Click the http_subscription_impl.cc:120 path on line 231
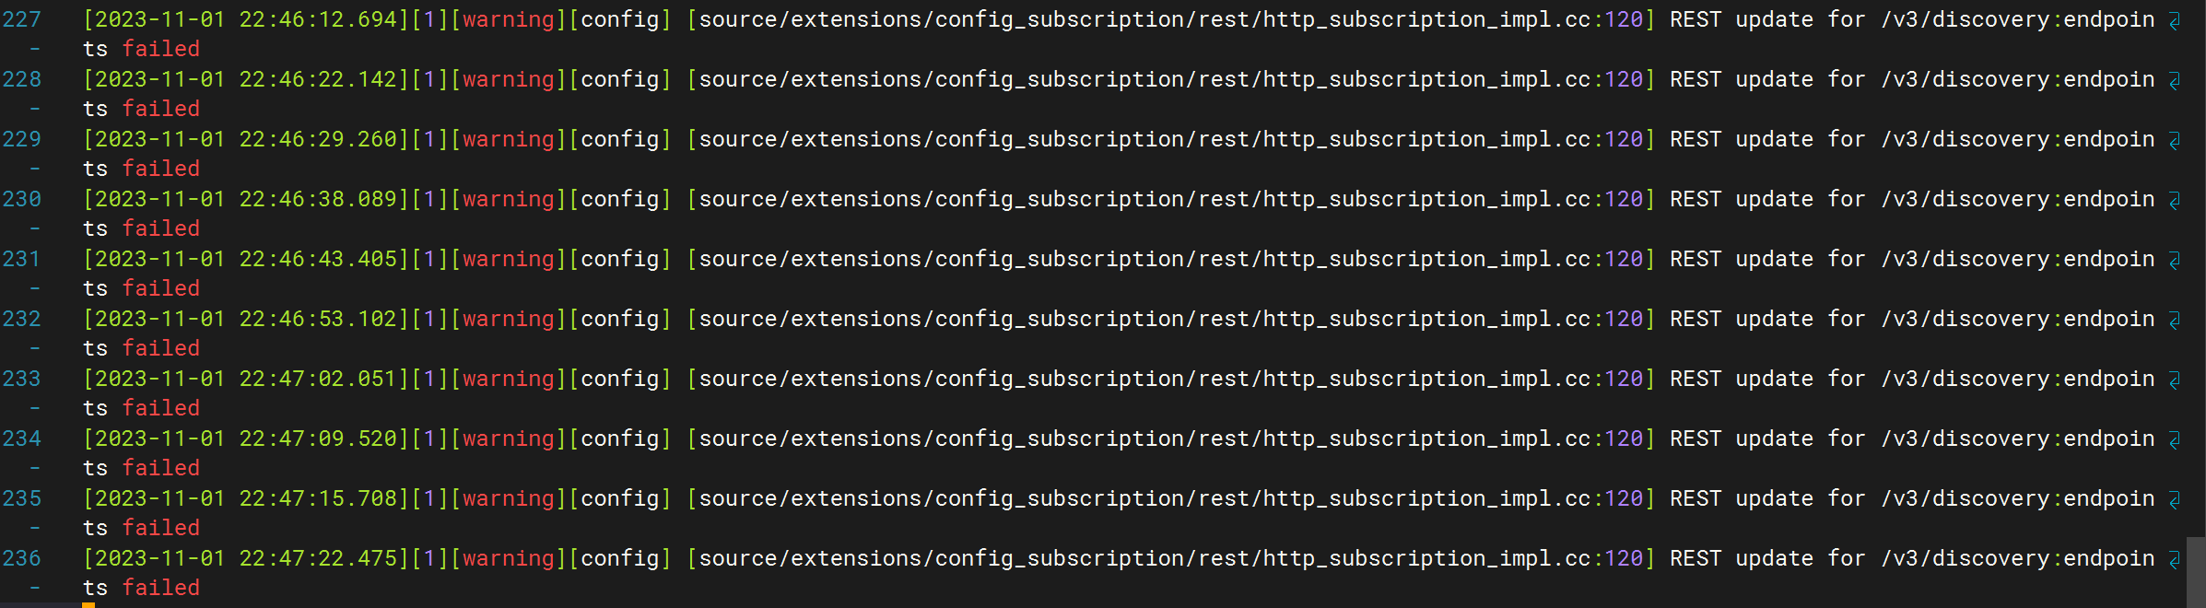 click(x=1453, y=259)
